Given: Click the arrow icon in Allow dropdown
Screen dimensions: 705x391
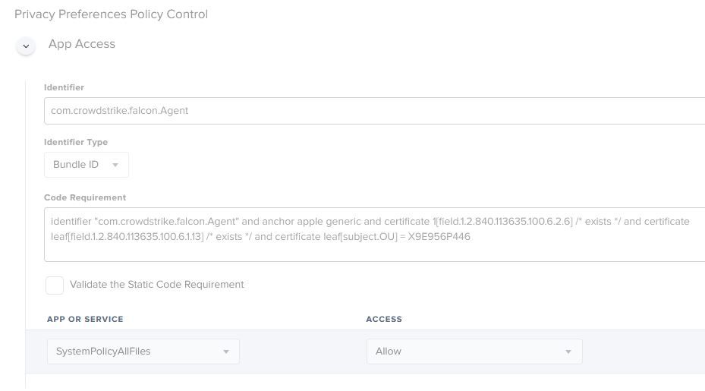Looking at the screenshot, I should 568,352.
